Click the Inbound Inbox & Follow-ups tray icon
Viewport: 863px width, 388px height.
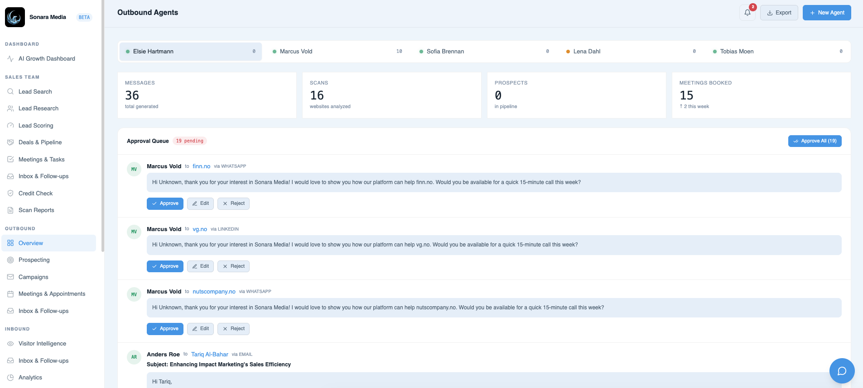(x=10, y=361)
